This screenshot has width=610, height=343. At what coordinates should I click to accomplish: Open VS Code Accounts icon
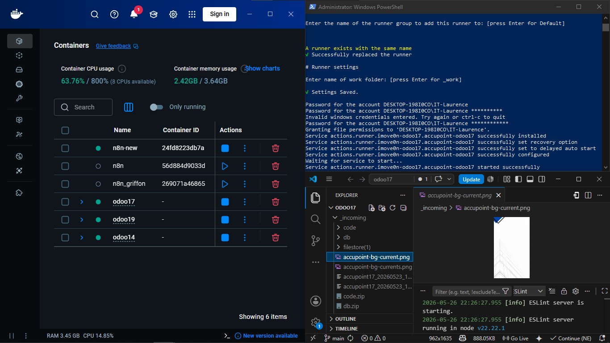(316, 301)
